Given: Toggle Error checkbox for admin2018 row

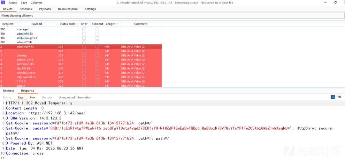Looking at the screenshot, I should [84, 42].
